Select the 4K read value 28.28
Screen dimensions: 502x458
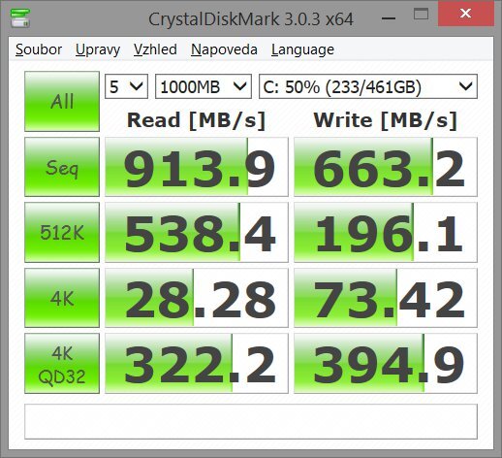pyautogui.click(x=197, y=298)
